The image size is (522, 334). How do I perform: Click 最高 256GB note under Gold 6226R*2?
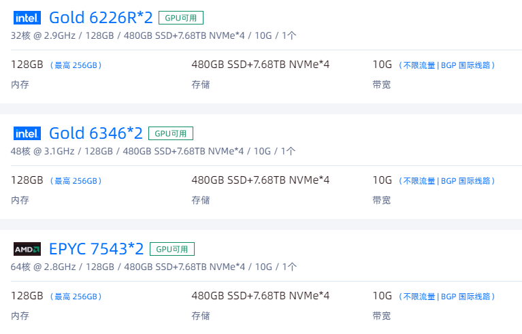click(x=78, y=66)
